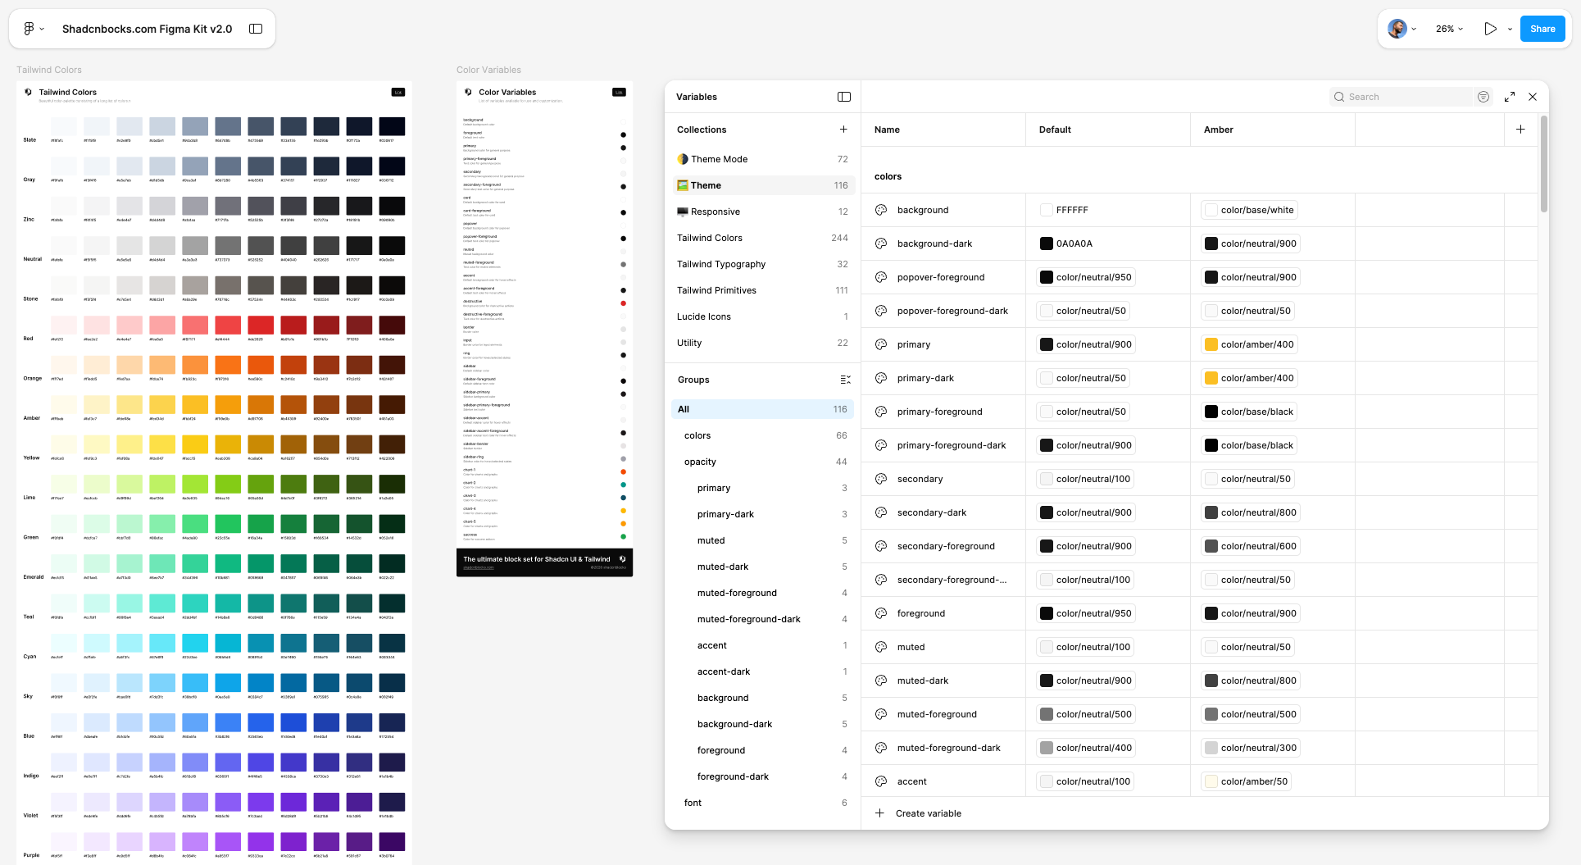1581x865 pixels.
Task: Select the Responsive collection
Action: (x=762, y=212)
